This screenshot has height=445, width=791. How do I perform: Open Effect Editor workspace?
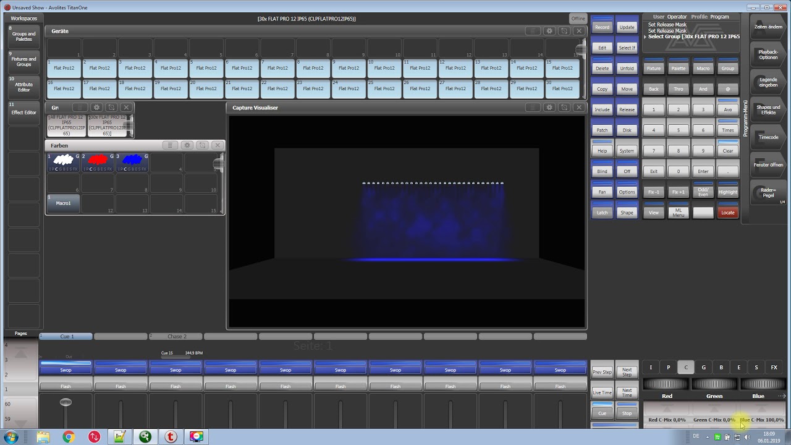pos(23,112)
